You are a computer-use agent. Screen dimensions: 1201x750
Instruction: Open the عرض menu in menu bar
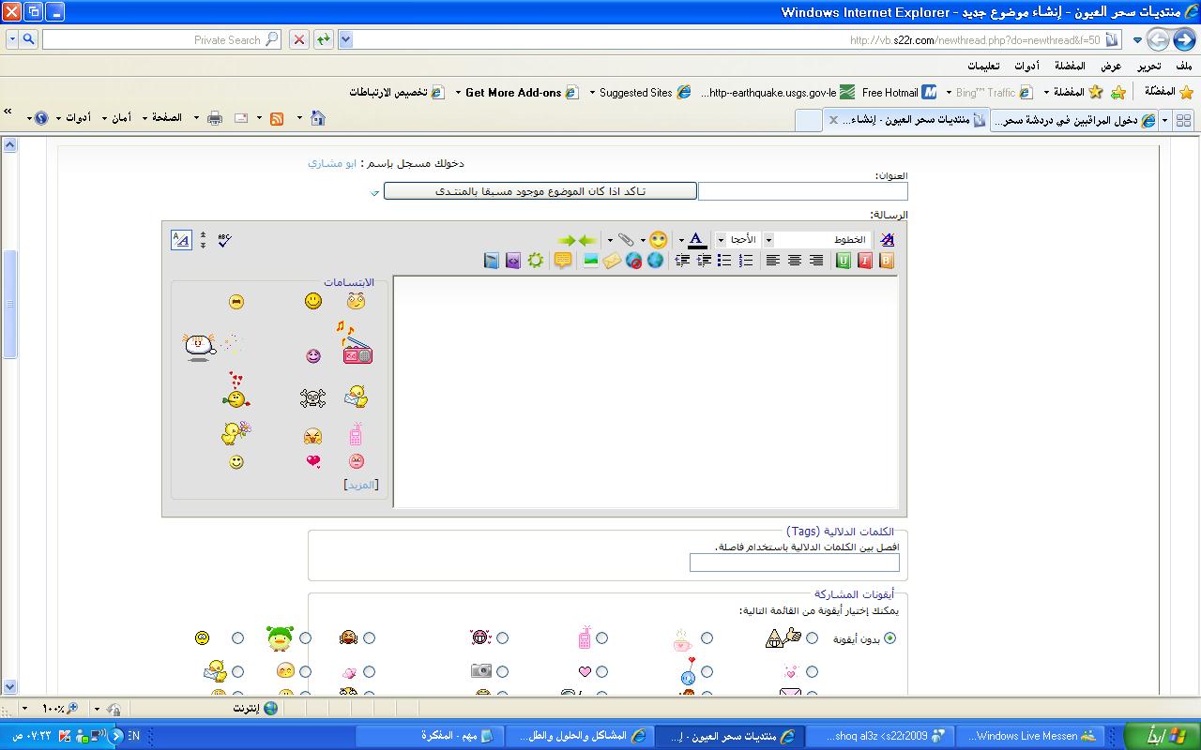pyautogui.click(x=1111, y=66)
